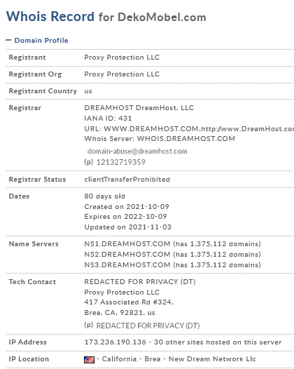Click the NS3.DREAMHOST.COM name server
The height and width of the screenshot is (369, 294).
[x=127, y=265]
